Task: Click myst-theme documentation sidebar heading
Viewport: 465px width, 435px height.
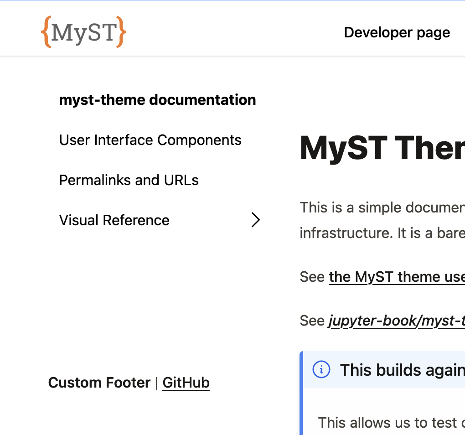Action: coord(157,99)
